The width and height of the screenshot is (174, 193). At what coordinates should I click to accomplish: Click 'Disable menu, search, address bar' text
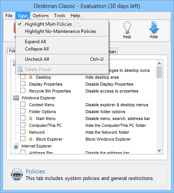118,118
